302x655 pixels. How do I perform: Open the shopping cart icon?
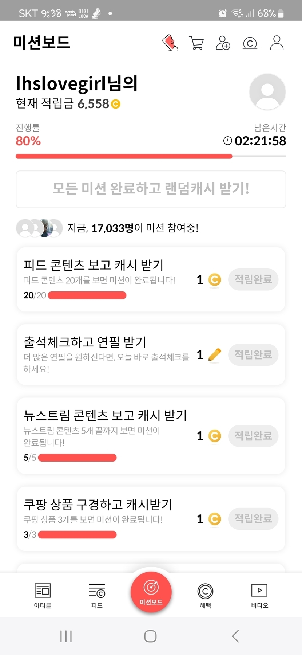click(x=196, y=43)
